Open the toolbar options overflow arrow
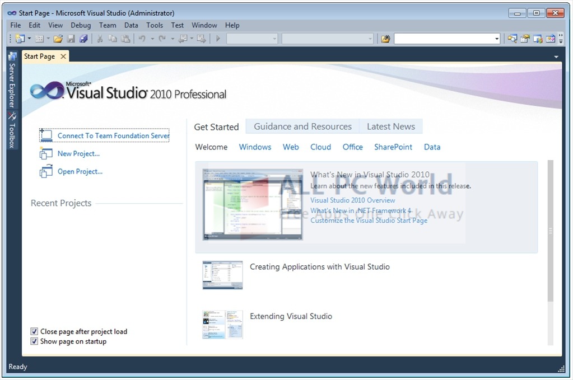The height and width of the screenshot is (380, 573). [x=561, y=39]
